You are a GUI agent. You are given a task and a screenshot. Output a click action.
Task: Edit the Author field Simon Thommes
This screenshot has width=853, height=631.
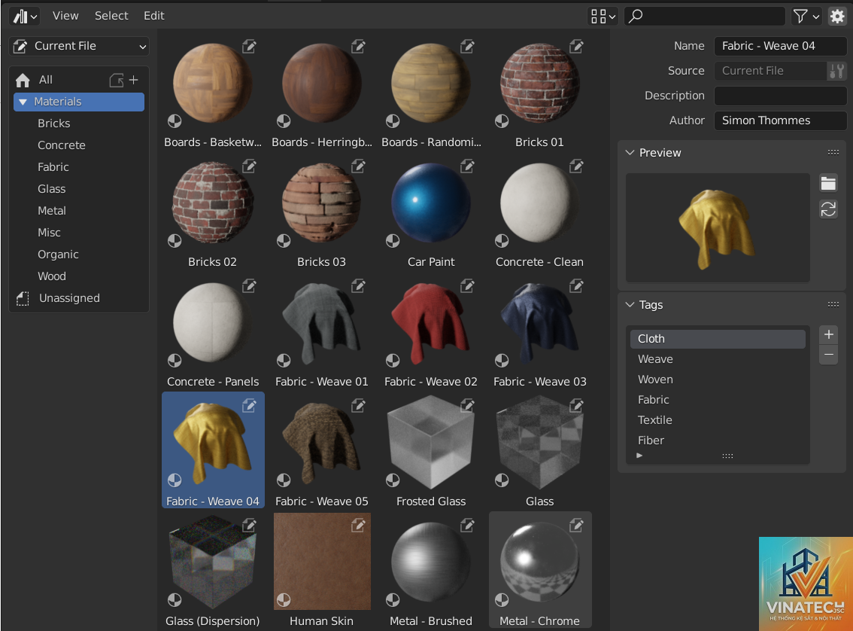coord(780,121)
